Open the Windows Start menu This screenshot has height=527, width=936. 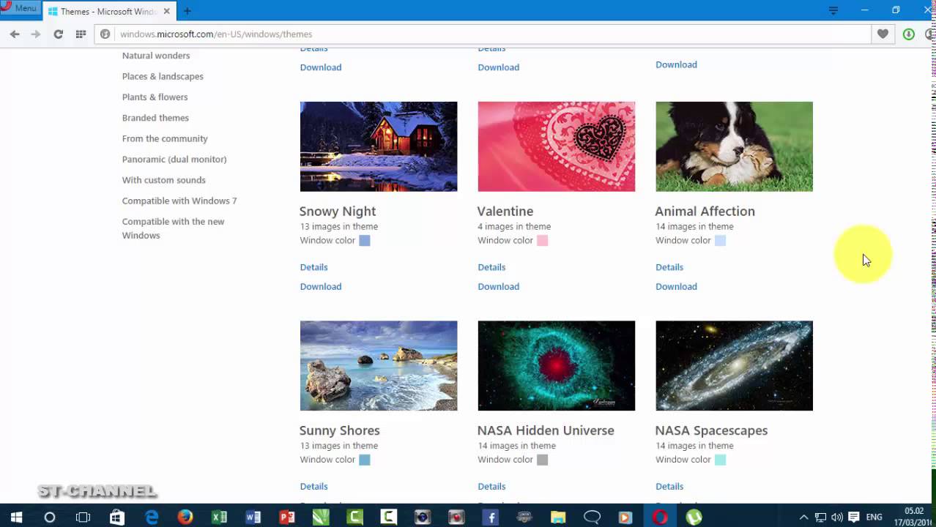16,517
